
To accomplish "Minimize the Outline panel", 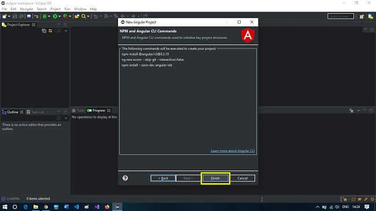I will [x=59, y=112].
